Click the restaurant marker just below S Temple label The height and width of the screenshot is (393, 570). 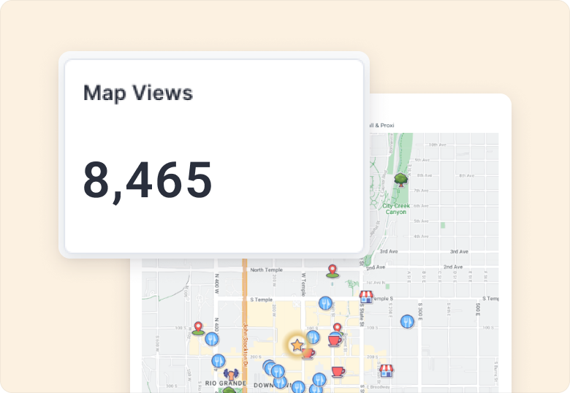(325, 303)
